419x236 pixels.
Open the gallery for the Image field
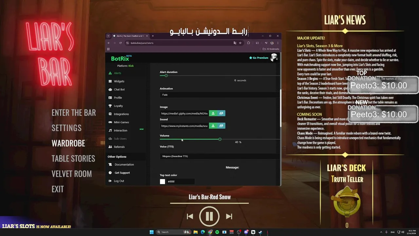[221, 113]
